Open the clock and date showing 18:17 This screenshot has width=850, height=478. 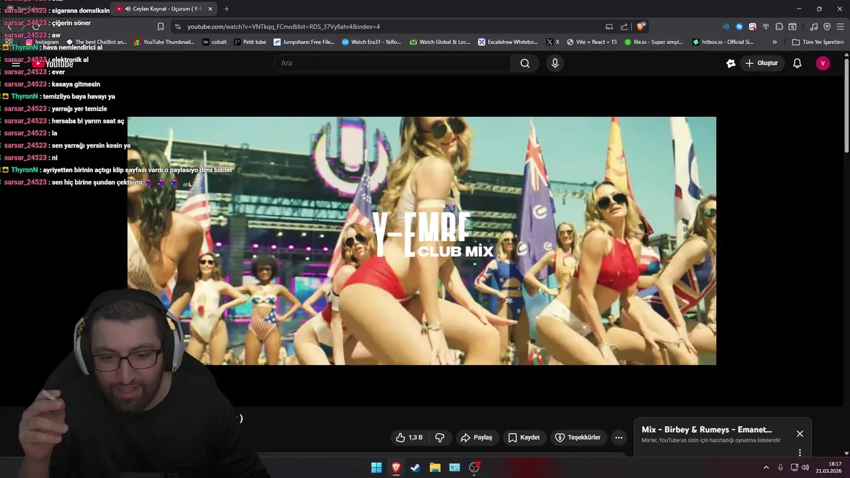click(829, 467)
